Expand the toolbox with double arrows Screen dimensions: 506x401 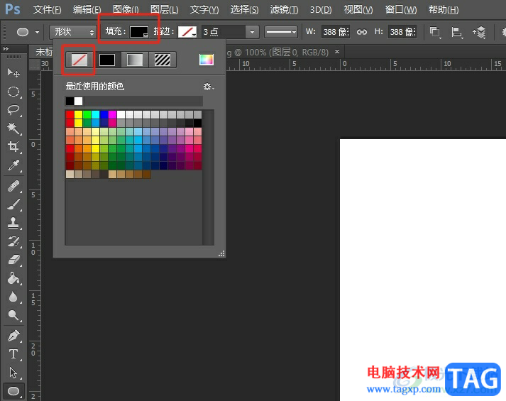[6, 49]
